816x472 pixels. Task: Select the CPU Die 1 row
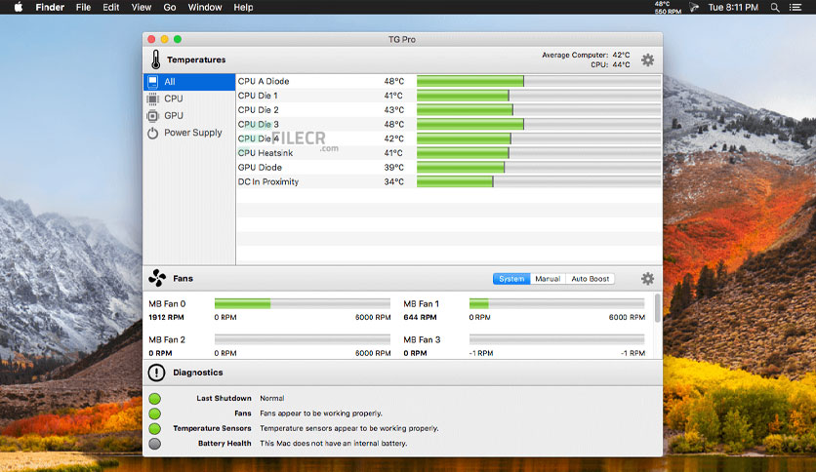(449, 96)
